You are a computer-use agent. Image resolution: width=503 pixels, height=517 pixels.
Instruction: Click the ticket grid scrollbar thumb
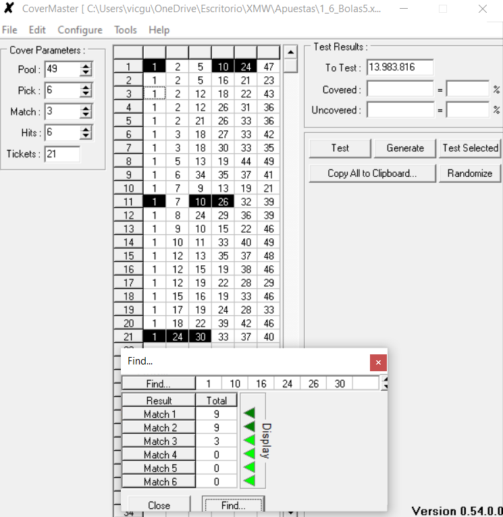click(290, 65)
